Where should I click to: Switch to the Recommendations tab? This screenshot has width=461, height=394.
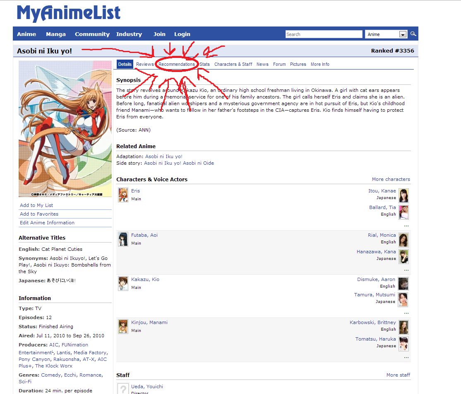[x=177, y=64]
